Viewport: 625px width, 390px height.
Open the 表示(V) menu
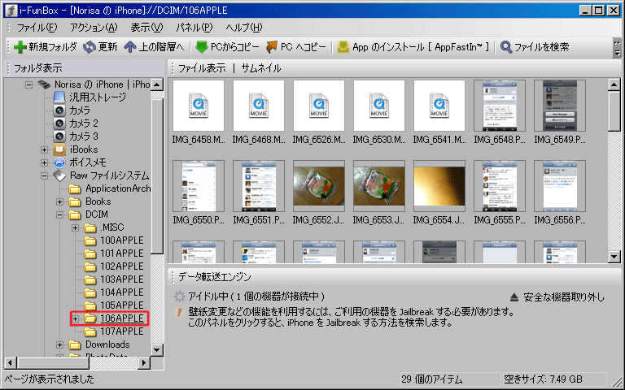tap(146, 28)
